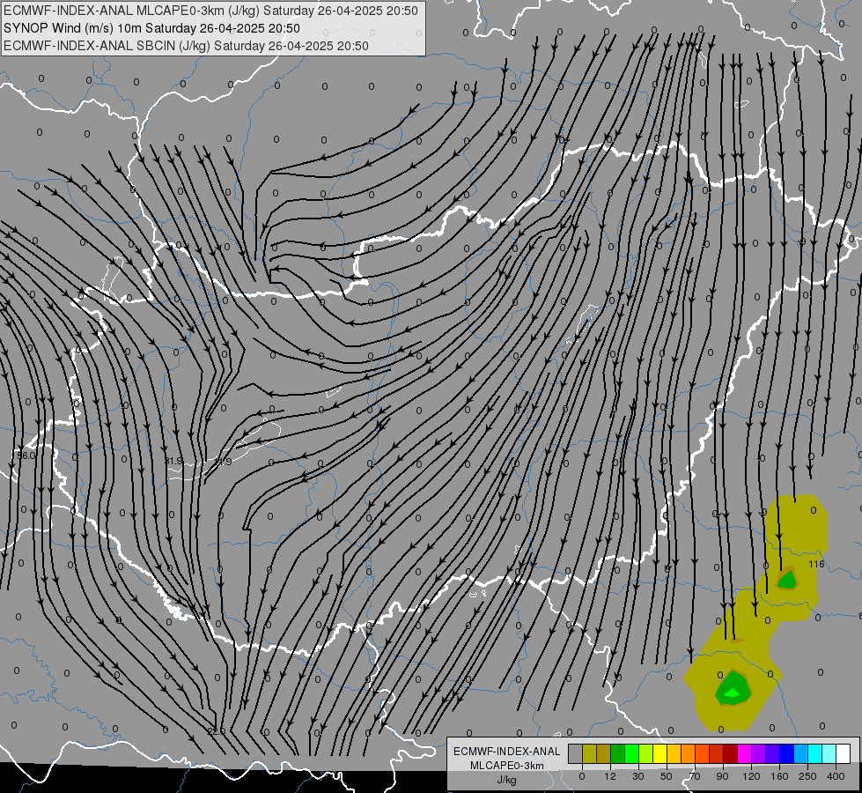Viewport: 862px width, 793px height.
Task: Click the legend scale label 90
Action: click(x=722, y=776)
